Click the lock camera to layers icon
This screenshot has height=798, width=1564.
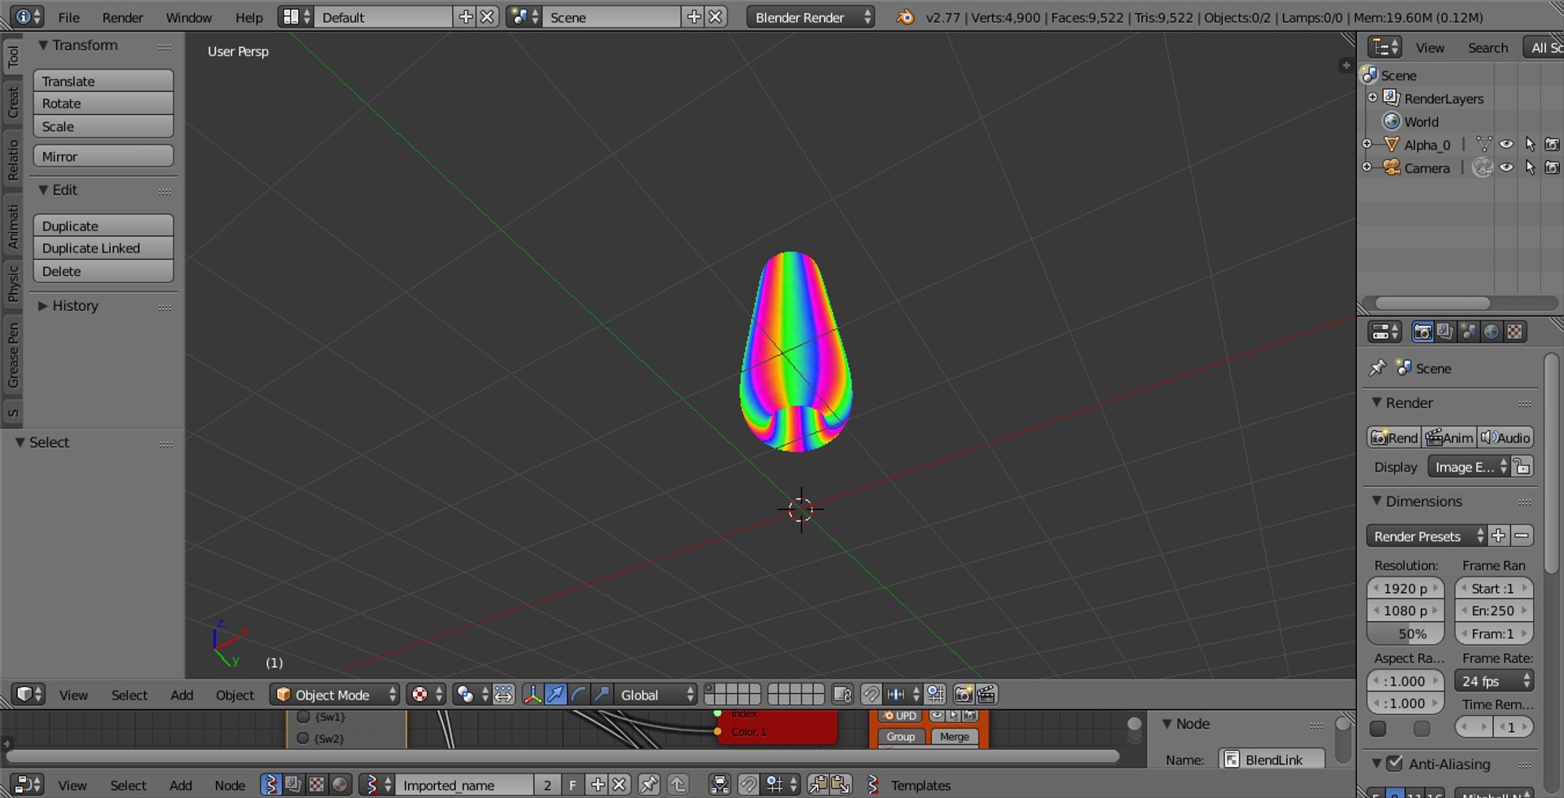click(842, 695)
